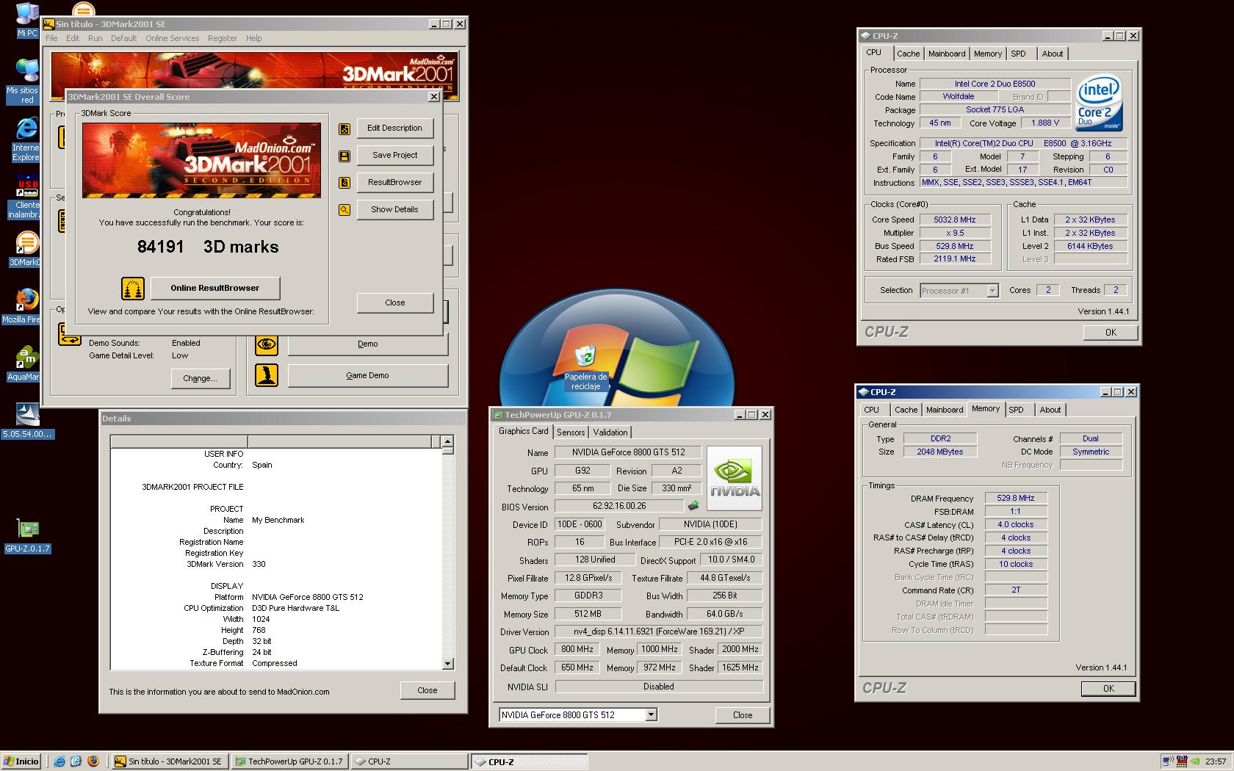Click Close button in GPU-Z
The image size is (1234, 771).
pos(743,715)
